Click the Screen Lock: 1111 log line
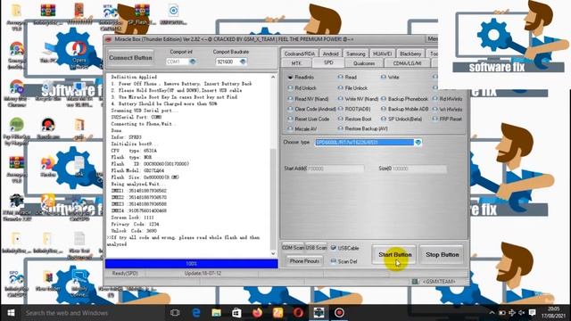 click(133, 218)
